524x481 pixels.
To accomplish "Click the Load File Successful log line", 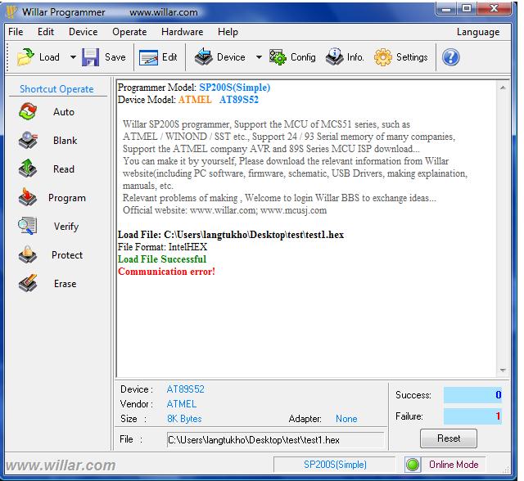I will click(162, 259).
